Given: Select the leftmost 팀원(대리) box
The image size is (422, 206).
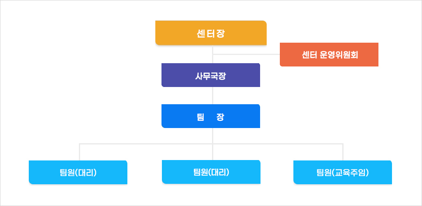Looking at the screenshot, I should pos(78,172).
